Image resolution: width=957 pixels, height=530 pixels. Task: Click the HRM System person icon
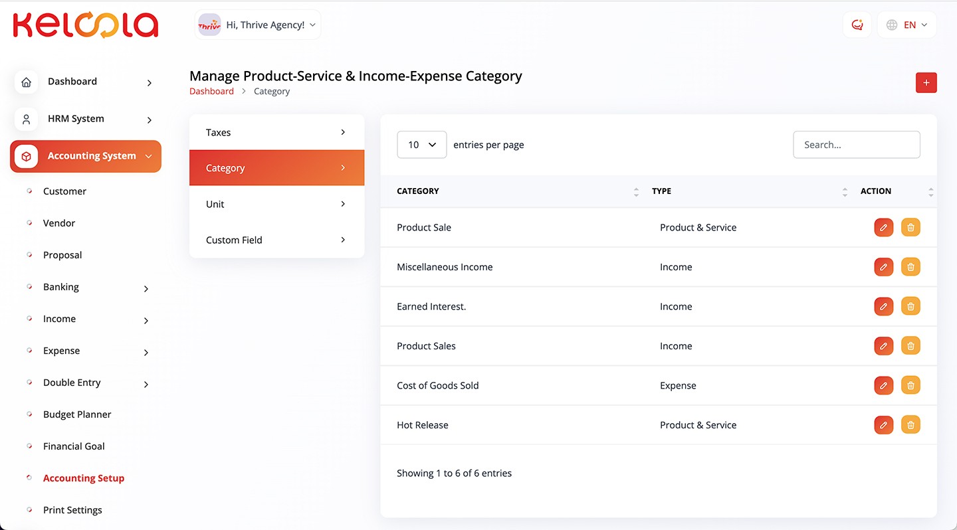click(x=26, y=119)
